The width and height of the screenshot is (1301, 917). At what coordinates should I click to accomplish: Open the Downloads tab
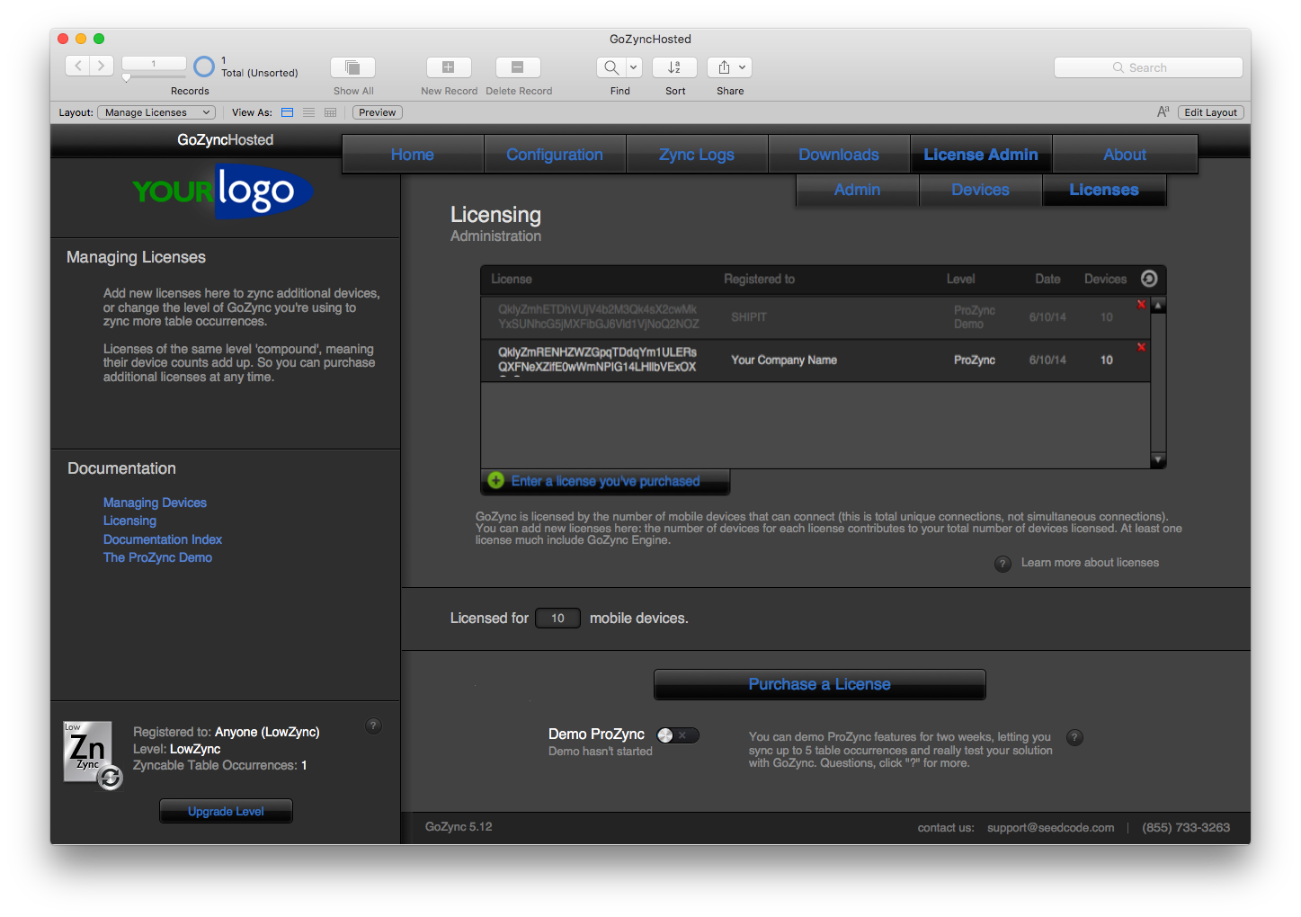click(839, 155)
